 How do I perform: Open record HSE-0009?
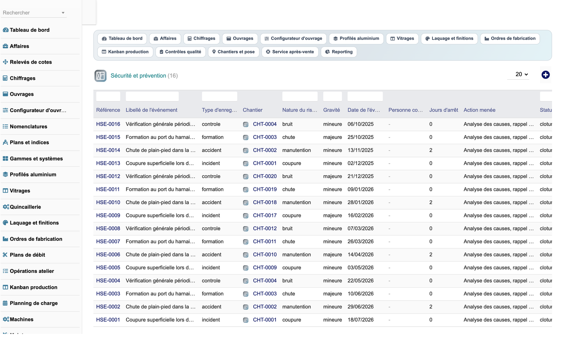pyautogui.click(x=108, y=215)
